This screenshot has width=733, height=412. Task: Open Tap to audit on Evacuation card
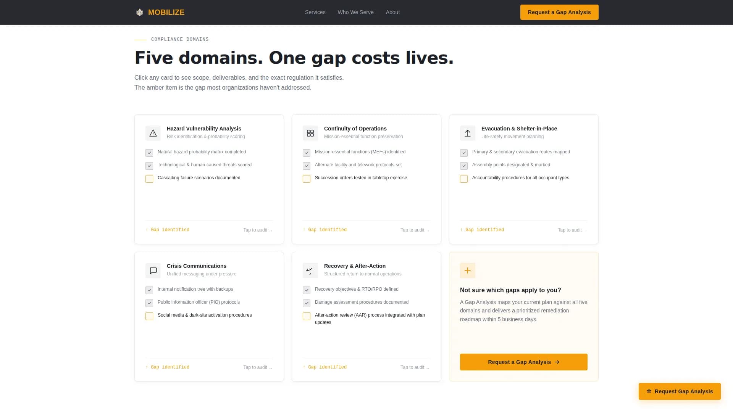572,230
